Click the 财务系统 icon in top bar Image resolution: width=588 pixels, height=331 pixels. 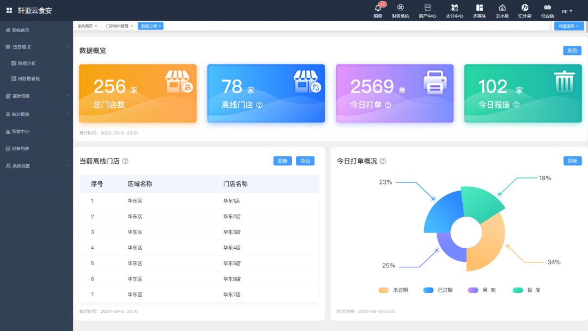coord(400,8)
